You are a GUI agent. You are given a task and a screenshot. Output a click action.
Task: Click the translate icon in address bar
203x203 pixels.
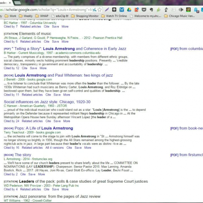[95, 10]
